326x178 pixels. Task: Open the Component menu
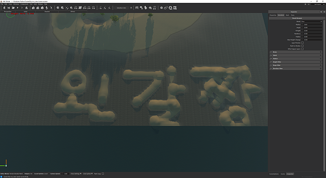click(x=24, y=4)
